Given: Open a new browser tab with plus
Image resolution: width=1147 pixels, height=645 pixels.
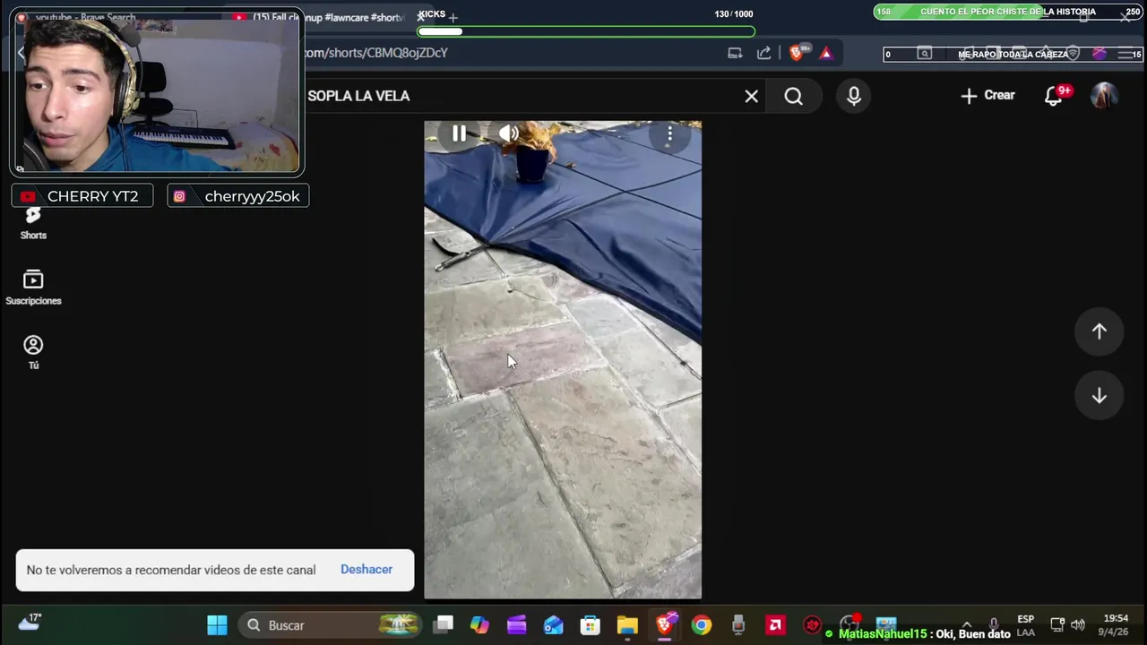Looking at the screenshot, I should point(453,16).
